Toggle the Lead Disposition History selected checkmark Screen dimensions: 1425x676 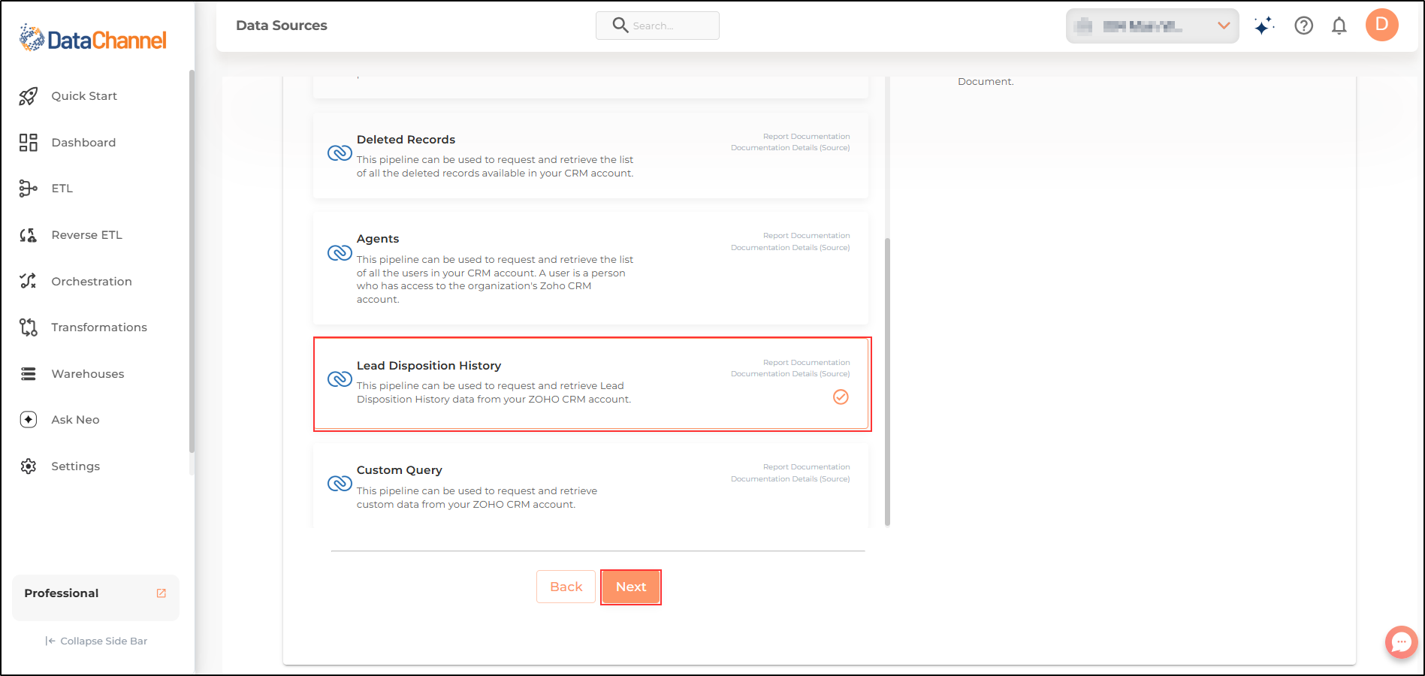pos(841,397)
